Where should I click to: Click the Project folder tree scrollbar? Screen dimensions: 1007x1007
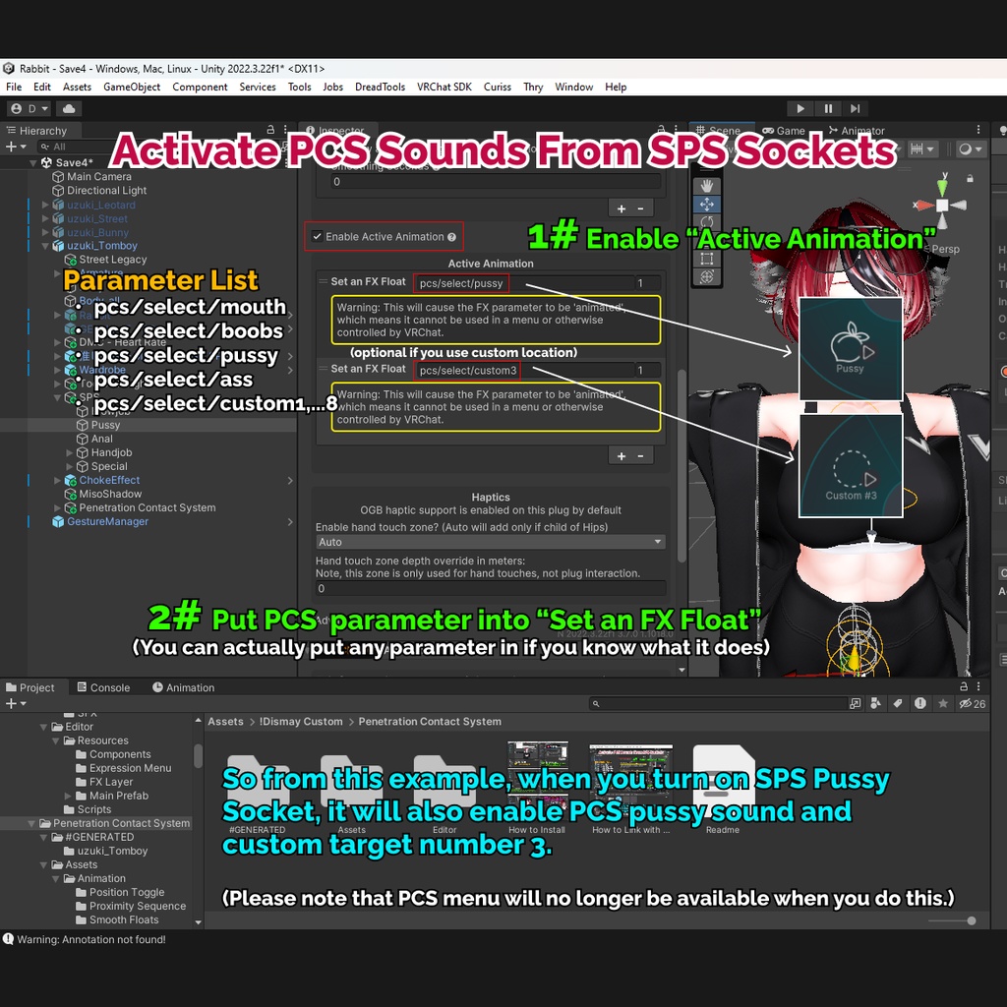tap(198, 756)
